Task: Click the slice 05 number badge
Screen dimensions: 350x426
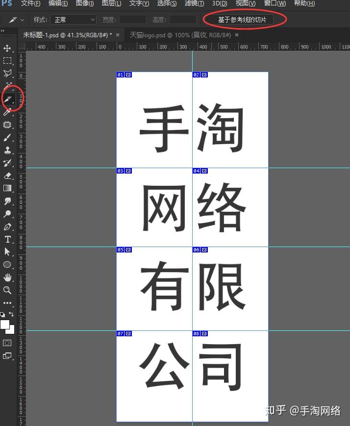Action: coord(121,250)
